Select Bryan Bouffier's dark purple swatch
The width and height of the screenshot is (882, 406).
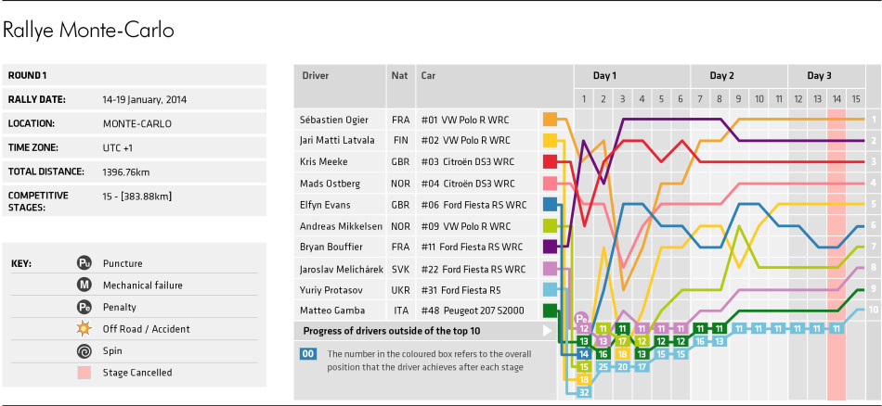(550, 247)
